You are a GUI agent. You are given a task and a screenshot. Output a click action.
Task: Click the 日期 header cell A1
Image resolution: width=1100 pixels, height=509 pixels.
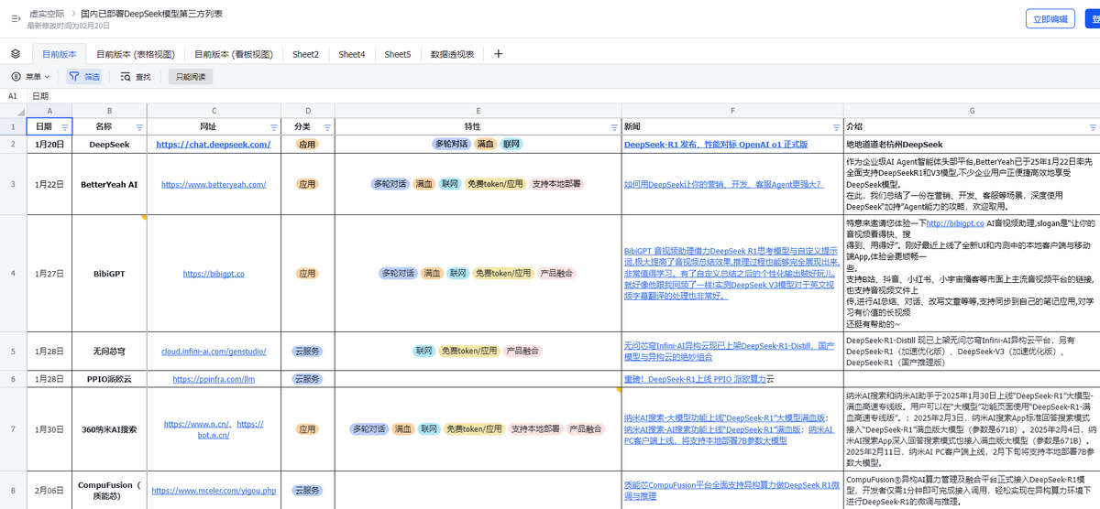coord(49,127)
